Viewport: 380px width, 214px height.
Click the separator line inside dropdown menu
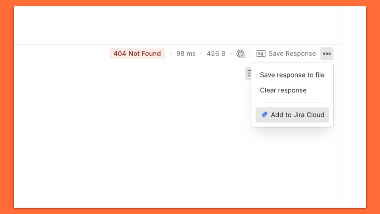click(x=292, y=103)
